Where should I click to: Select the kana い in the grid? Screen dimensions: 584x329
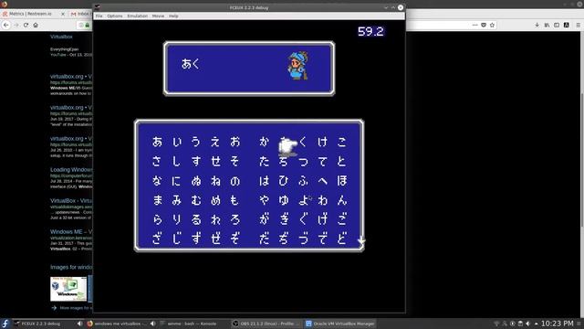click(x=177, y=142)
